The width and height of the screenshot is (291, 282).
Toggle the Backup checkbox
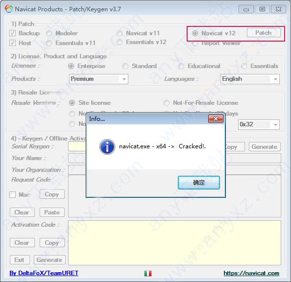pos(12,33)
